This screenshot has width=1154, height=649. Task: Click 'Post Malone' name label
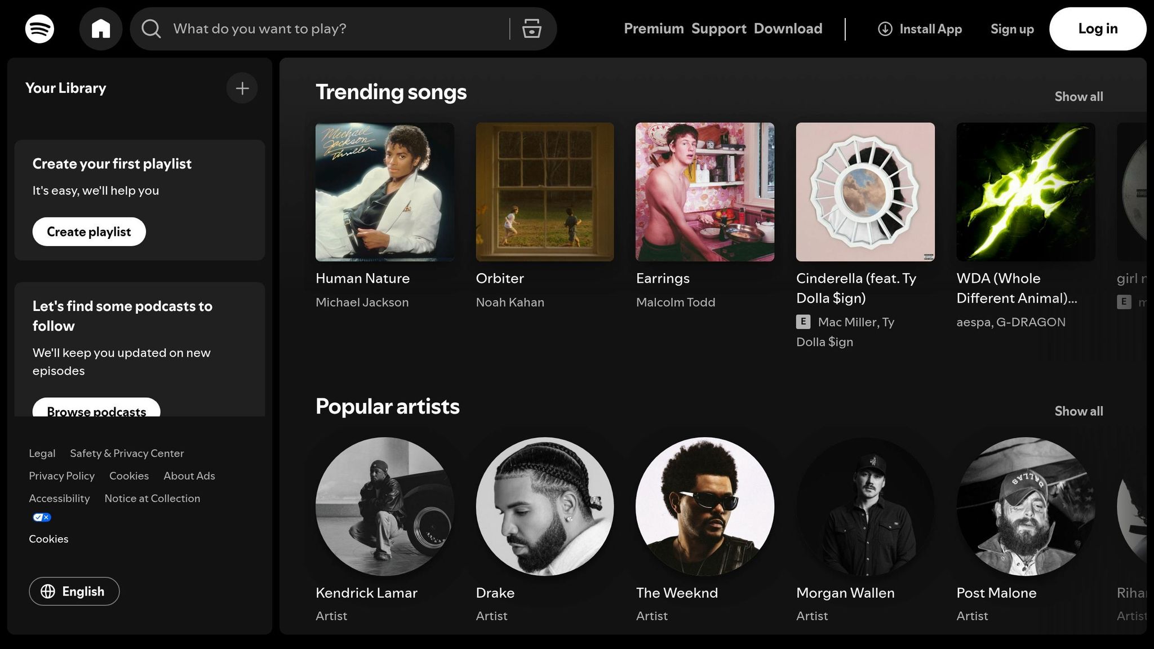(x=996, y=593)
